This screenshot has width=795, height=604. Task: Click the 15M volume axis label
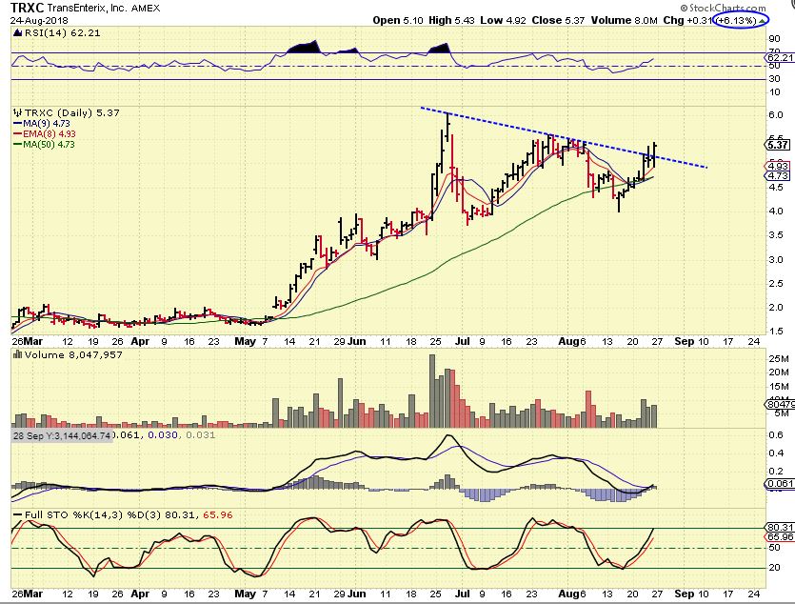779,387
